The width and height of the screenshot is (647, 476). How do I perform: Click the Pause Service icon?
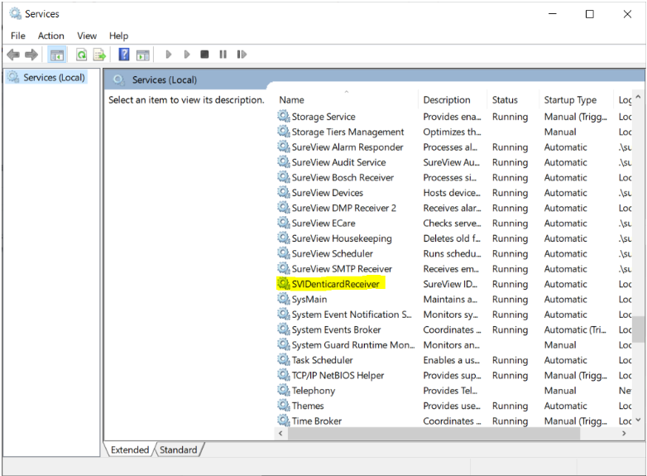pos(223,55)
